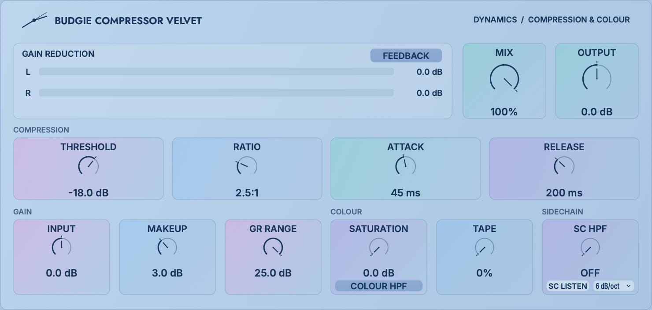Toggle the Feedback mode button
This screenshot has height=310, width=652.
(406, 55)
